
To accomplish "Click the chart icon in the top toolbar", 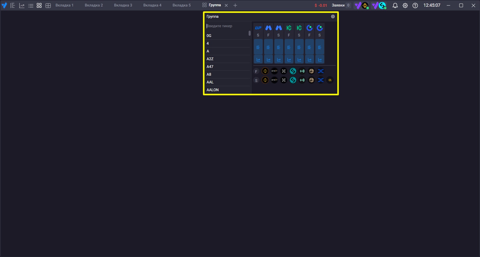I will click(22, 5).
